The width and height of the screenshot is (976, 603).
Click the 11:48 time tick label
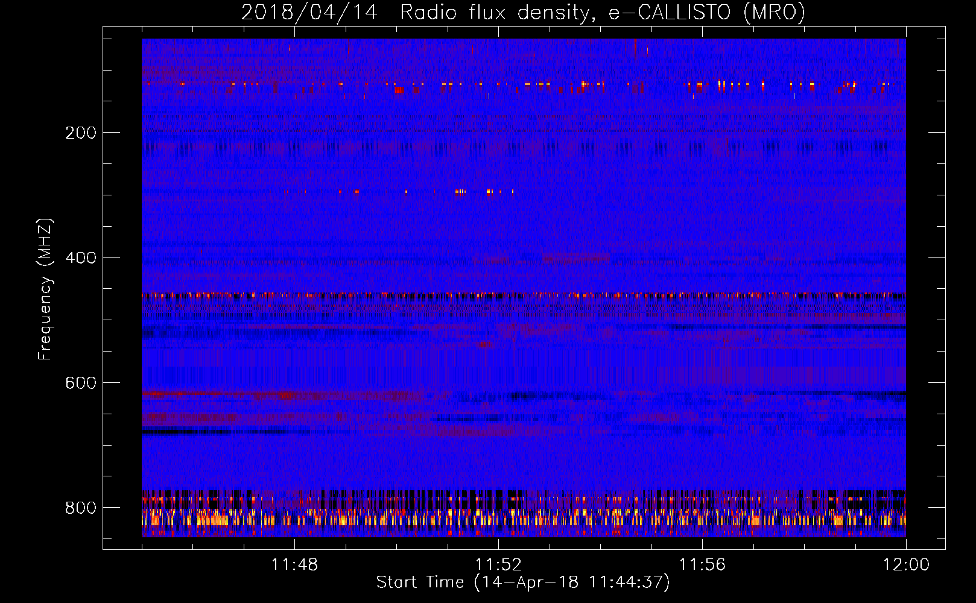point(294,564)
